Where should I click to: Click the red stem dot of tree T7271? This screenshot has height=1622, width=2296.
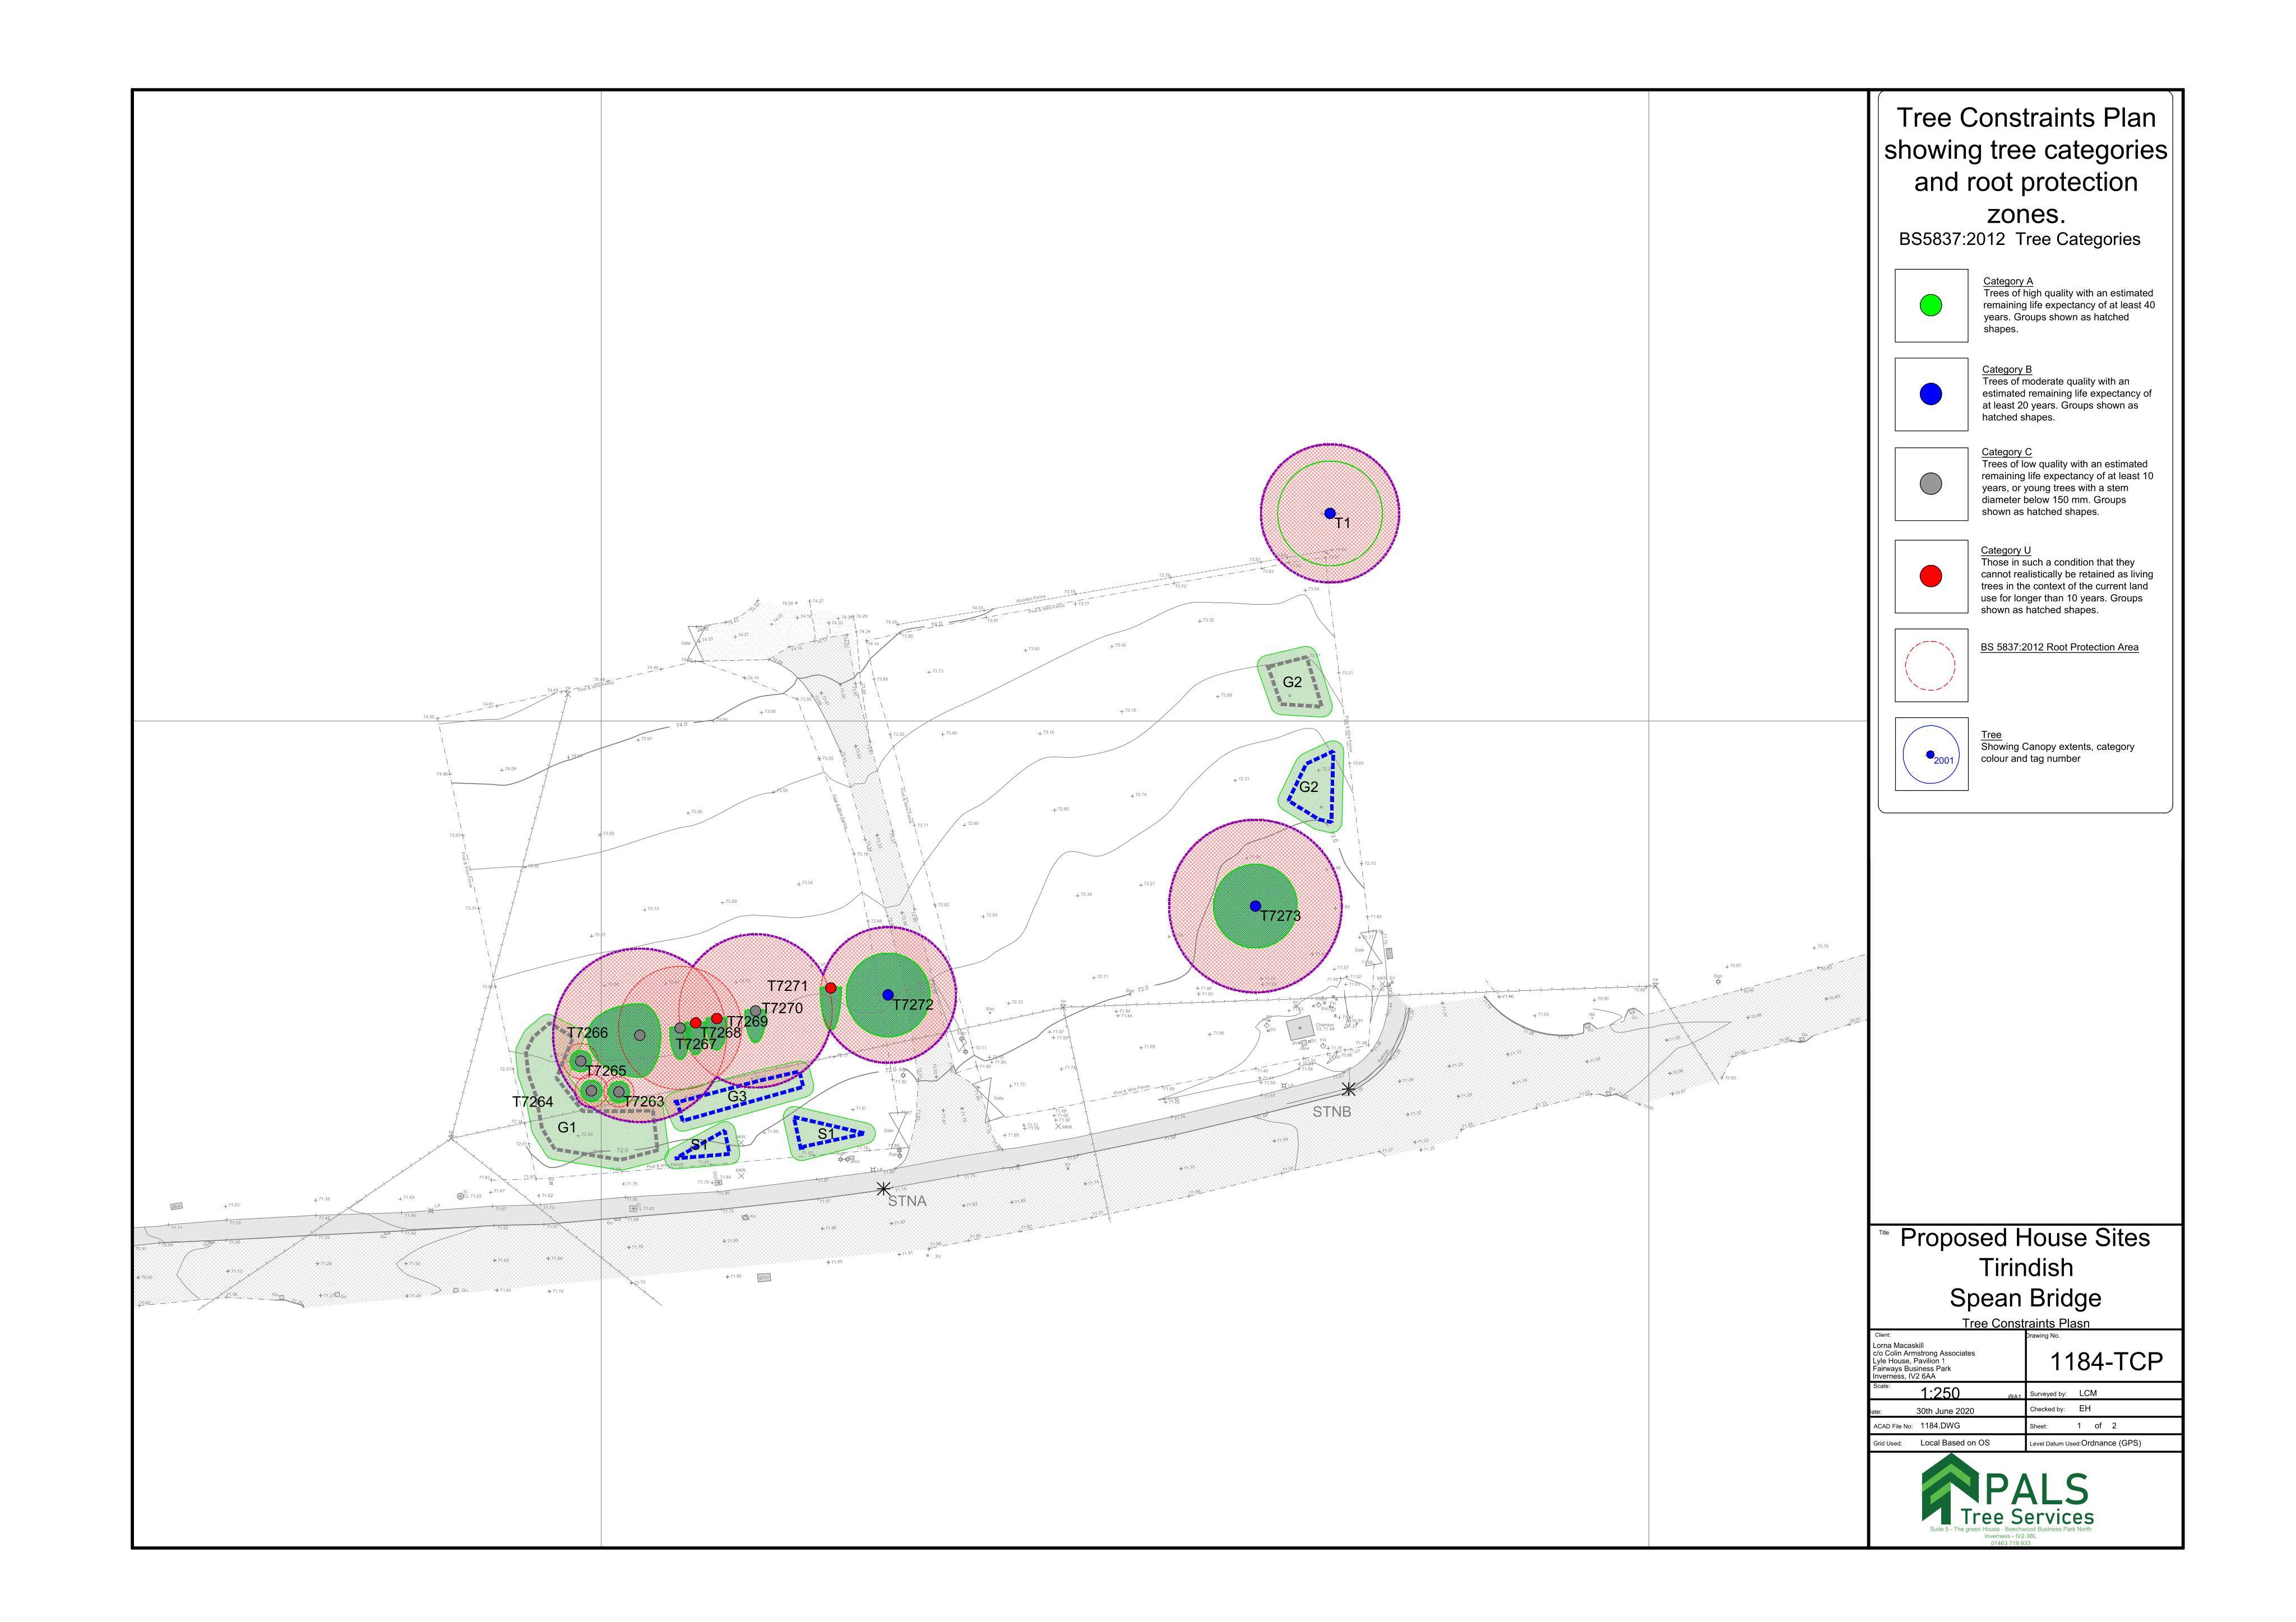(x=831, y=988)
